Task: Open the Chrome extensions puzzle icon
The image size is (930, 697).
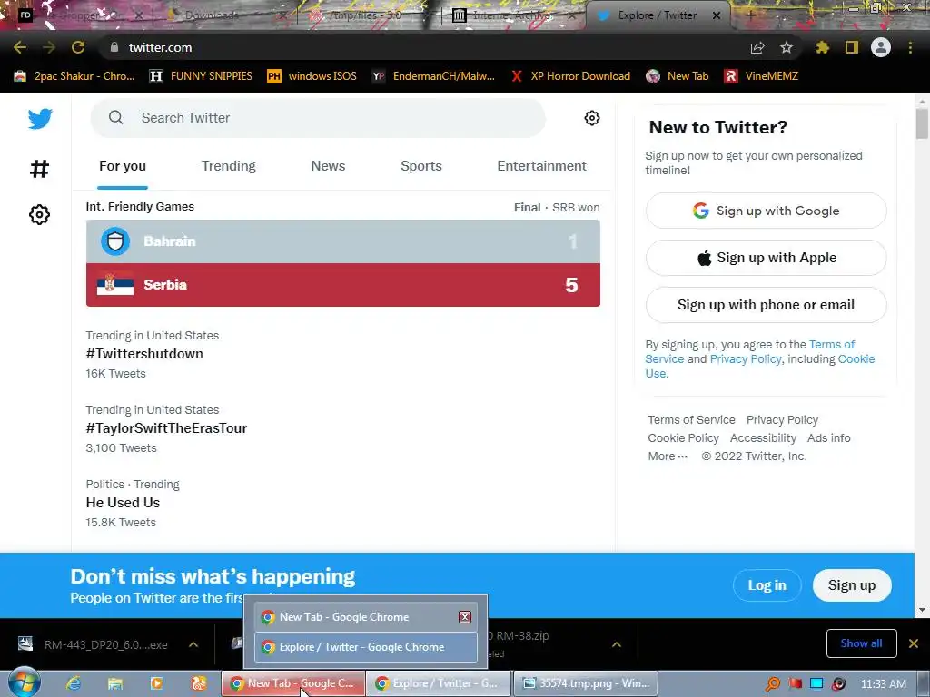Action: 822,47
